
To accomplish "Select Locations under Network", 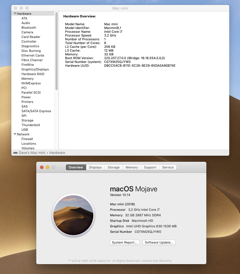I will 29,144.
